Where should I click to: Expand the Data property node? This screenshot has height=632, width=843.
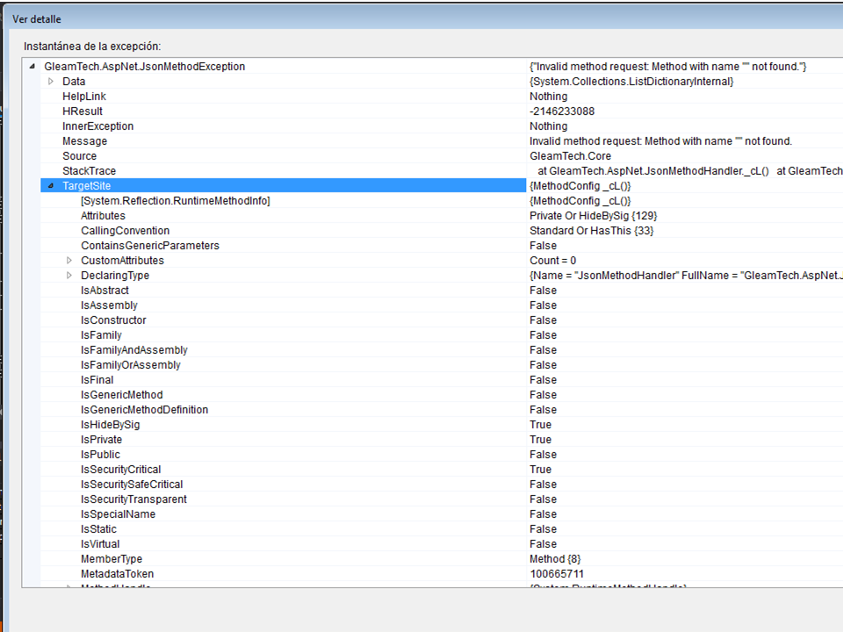click(51, 82)
